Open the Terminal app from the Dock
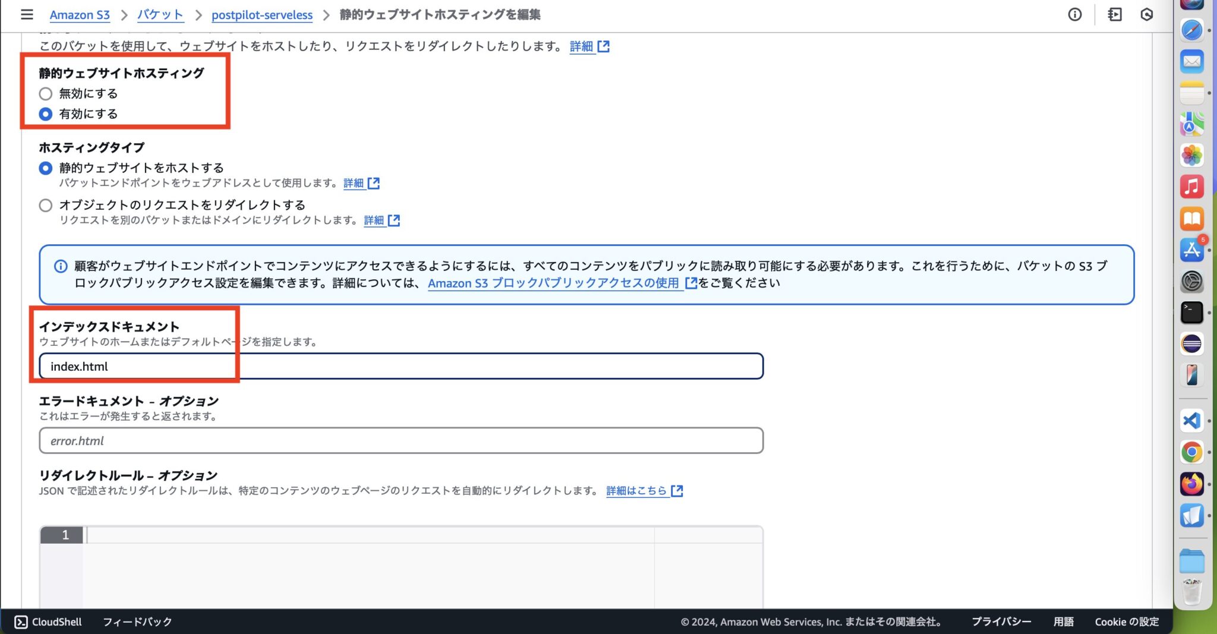Screen dimensions: 1217x634 coord(1191,312)
